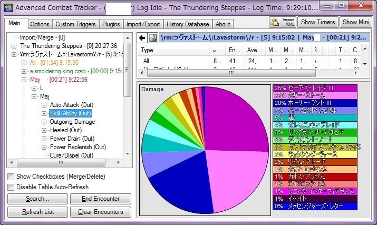The width and height of the screenshot is (377, 225).
Task: Select the All row in the table
Action: [249, 61]
